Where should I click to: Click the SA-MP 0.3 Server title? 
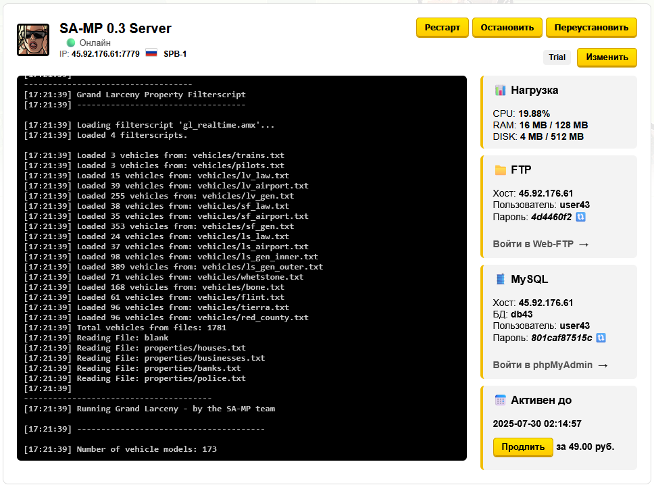(x=116, y=28)
